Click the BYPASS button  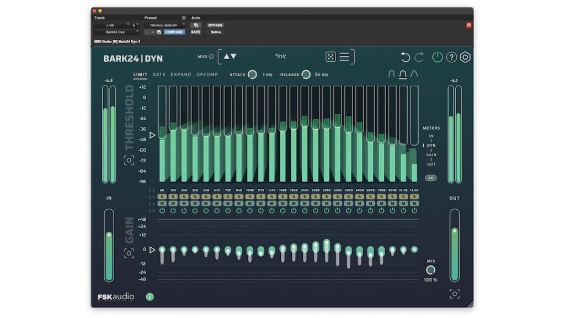click(x=215, y=25)
